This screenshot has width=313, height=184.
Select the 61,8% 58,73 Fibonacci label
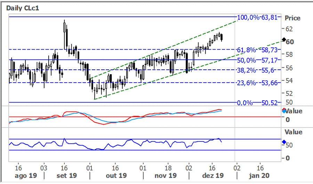(x=257, y=50)
